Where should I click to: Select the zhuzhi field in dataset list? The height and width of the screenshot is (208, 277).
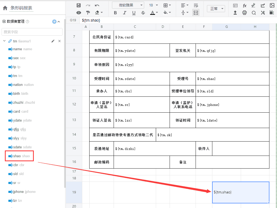[22, 102]
